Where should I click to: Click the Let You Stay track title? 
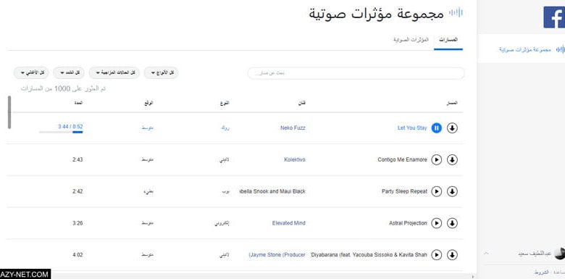tap(412, 128)
